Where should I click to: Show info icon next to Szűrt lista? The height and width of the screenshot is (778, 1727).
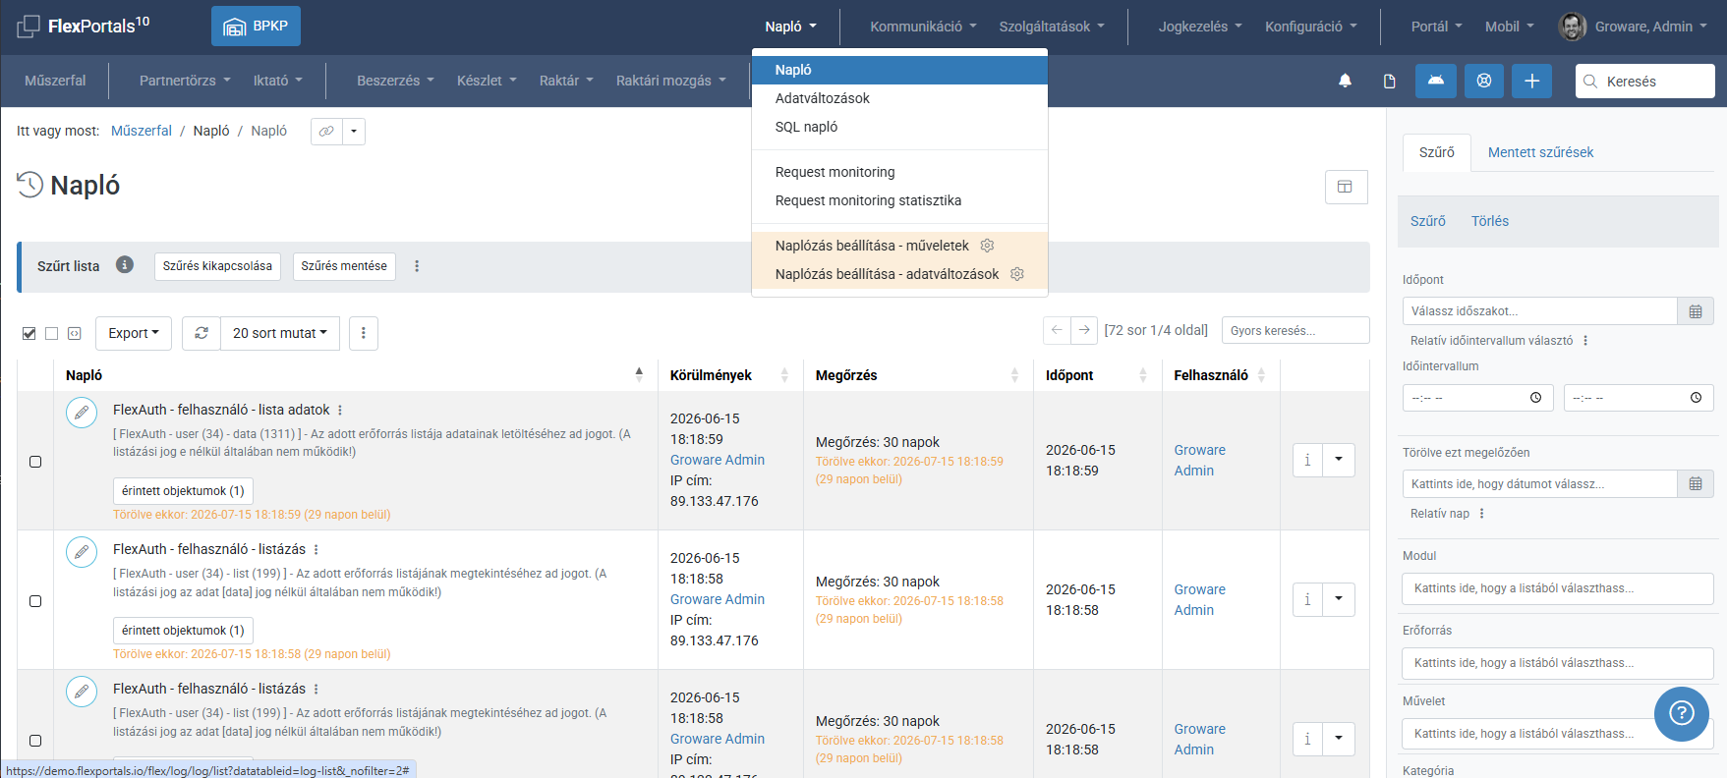(x=125, y=264)
